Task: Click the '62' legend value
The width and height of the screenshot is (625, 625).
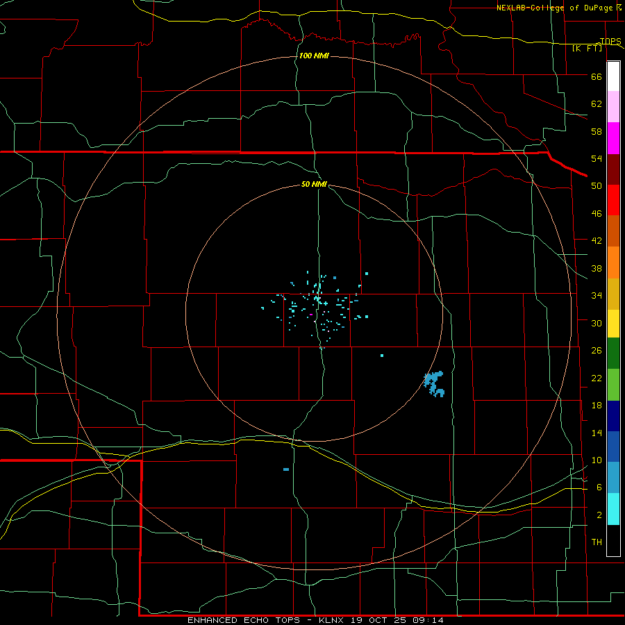Action: click(597, 104)
